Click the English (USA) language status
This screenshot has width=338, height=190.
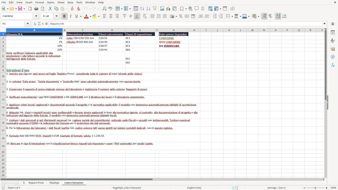[x=194, y=188]
